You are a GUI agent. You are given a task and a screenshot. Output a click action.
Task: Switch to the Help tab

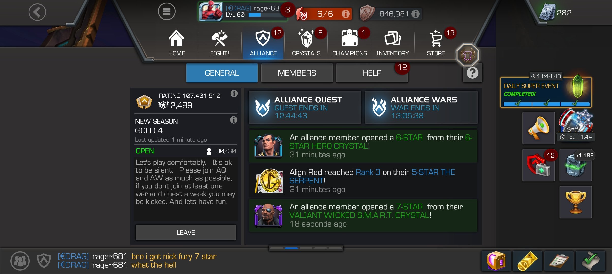(x=372, y=73)
